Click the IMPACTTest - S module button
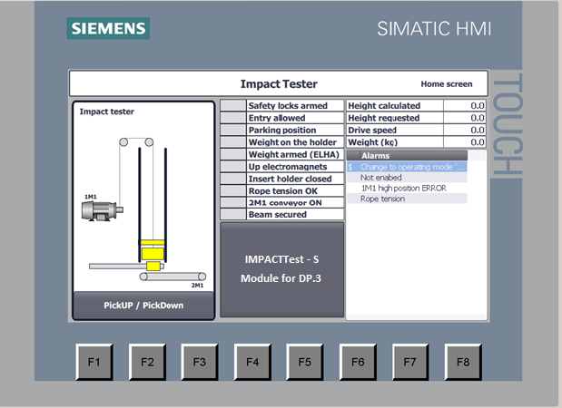562x408 pixels. 281,269
